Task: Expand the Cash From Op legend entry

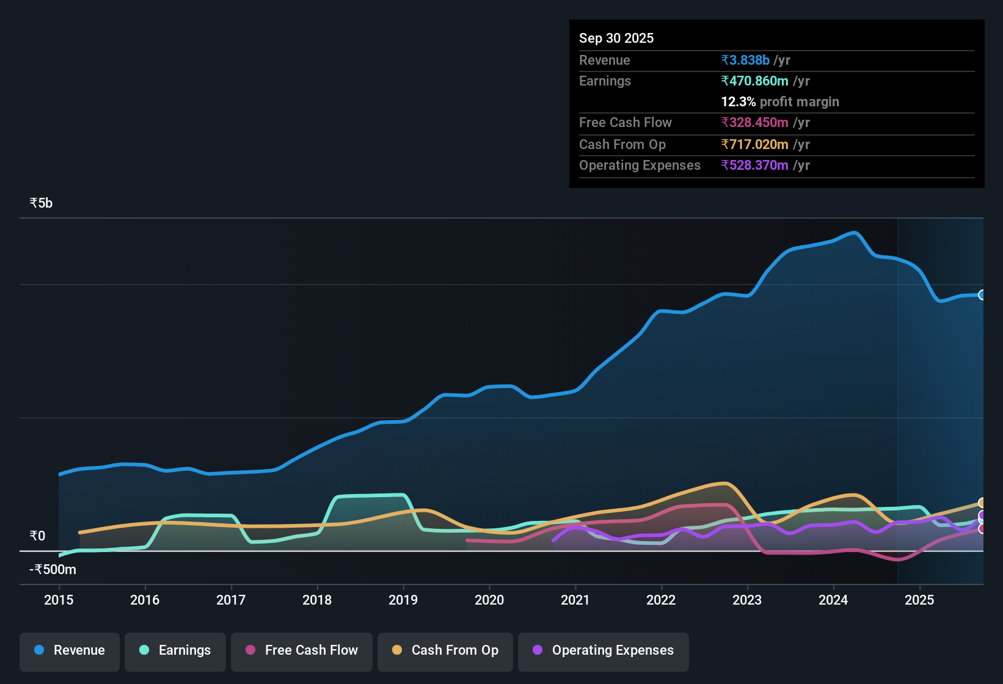Action: [445, 650]
